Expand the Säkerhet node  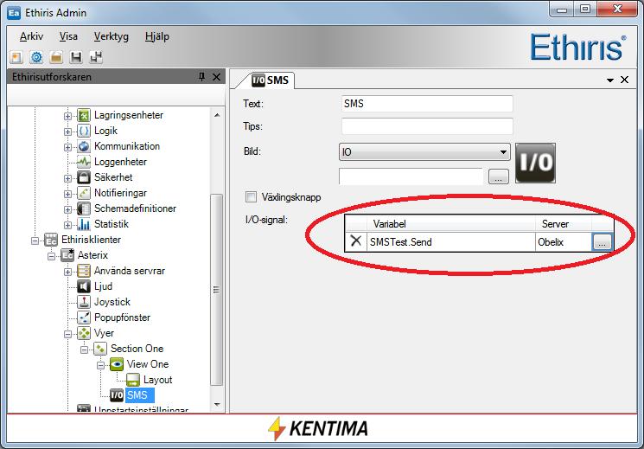tap(67, 178)
